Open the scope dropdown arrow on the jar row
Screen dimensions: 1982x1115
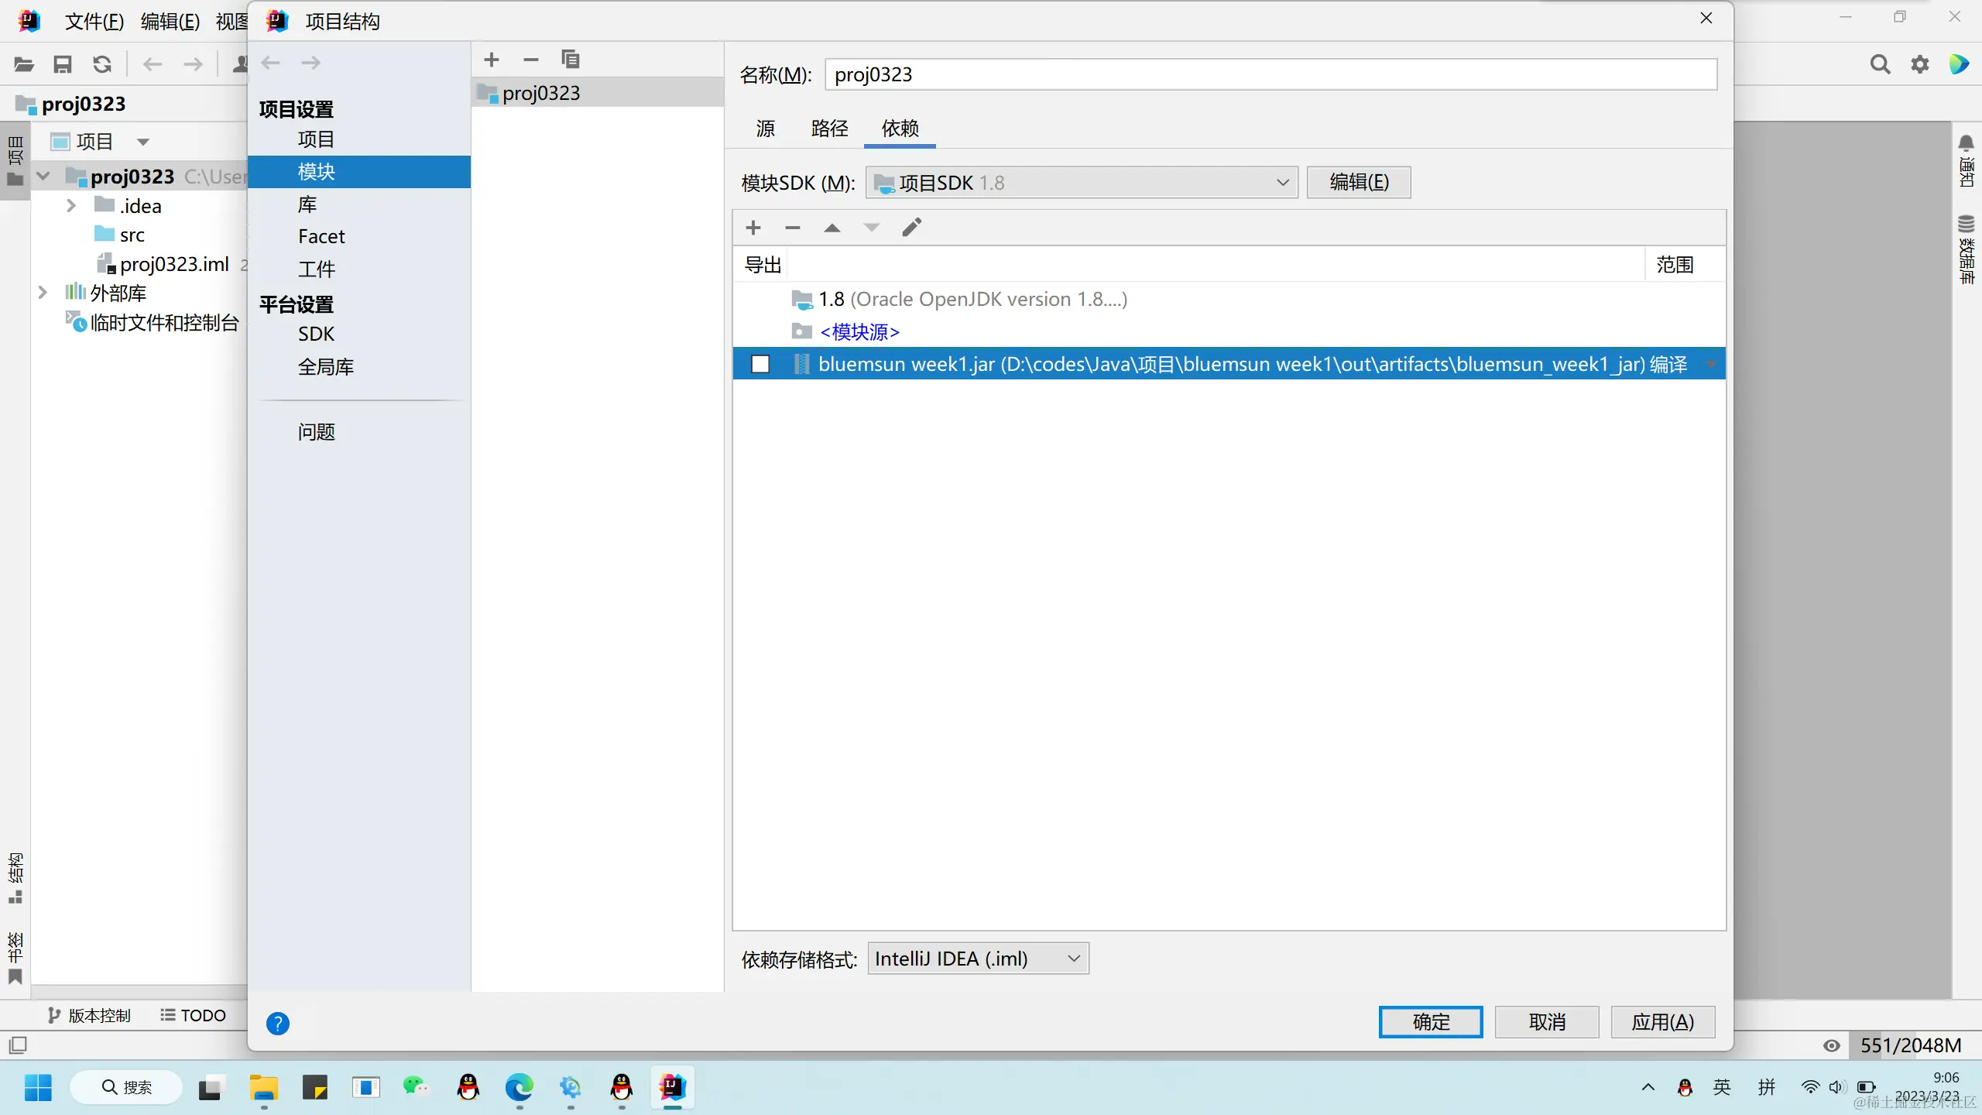1711,364
